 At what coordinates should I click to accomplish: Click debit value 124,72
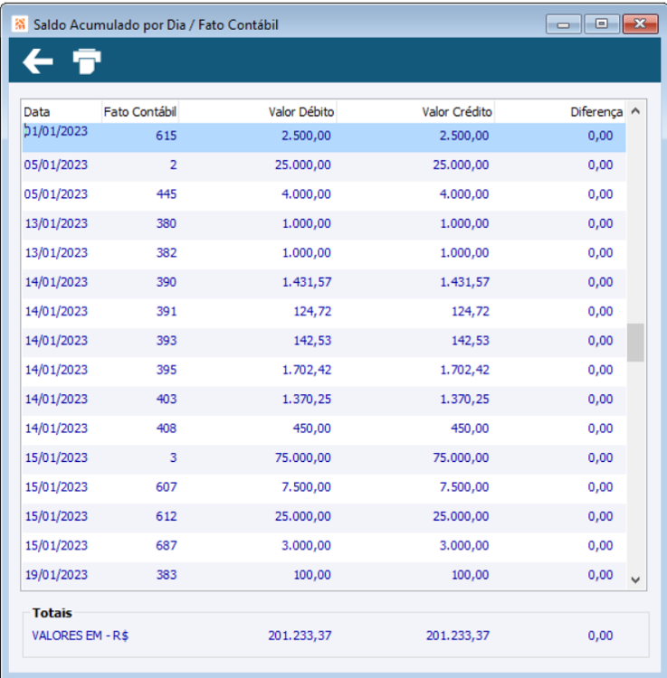[x=312, y=312]
